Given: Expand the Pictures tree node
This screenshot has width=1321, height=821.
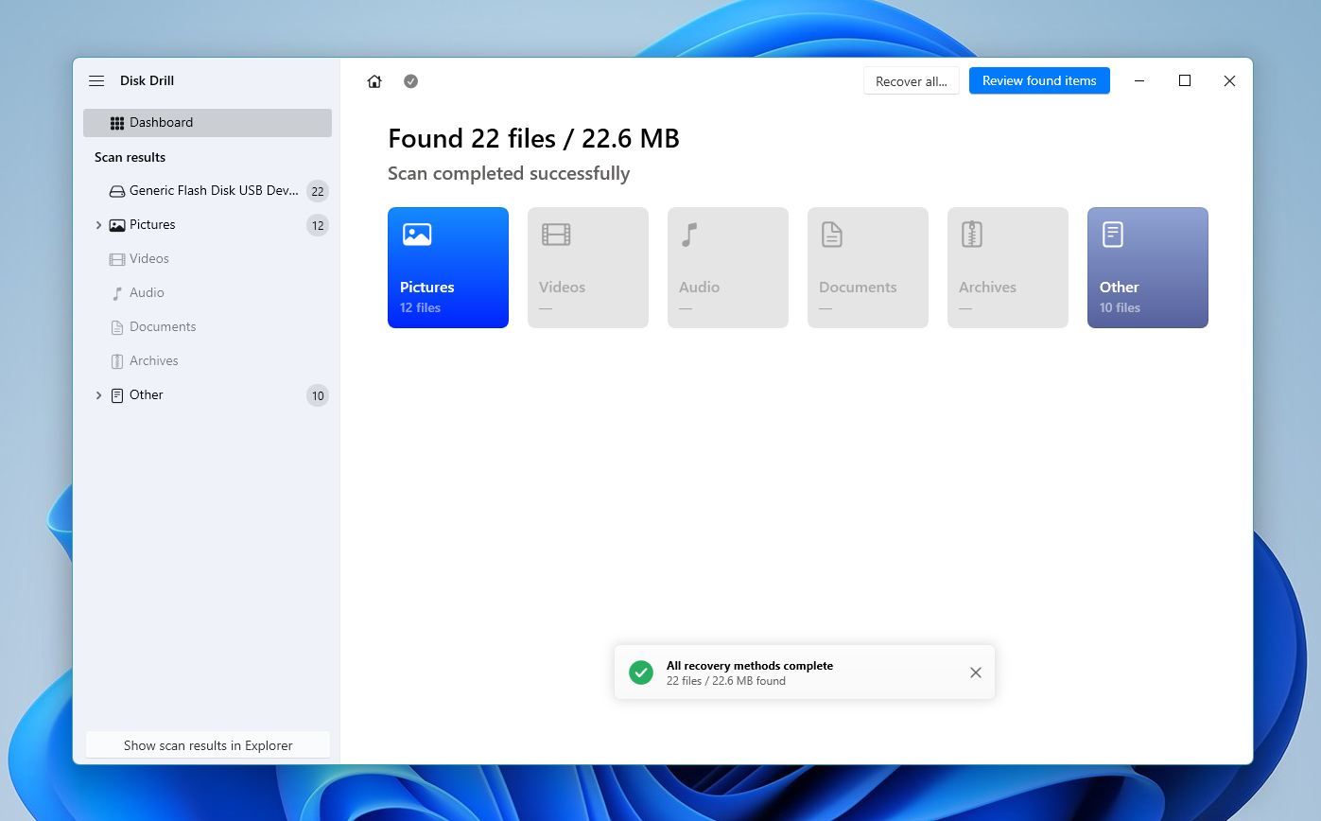Looking at the screenshot, I should pyautogui.click(x=98, y=225).
